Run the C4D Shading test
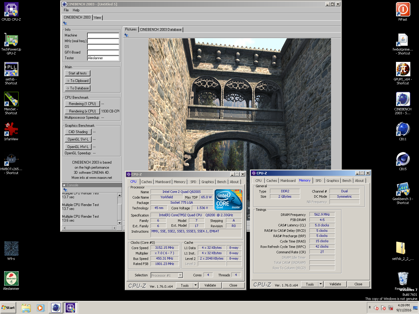The height and width of the screenshot is (314, 419). (x=78, y=132)
